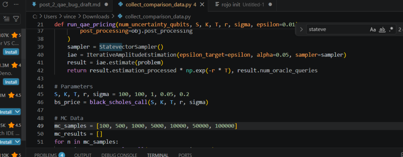The width and height of the screenshot is (403, 157).
Task: Click the # Parameters comment on line 44
Action: pos(74,86)
